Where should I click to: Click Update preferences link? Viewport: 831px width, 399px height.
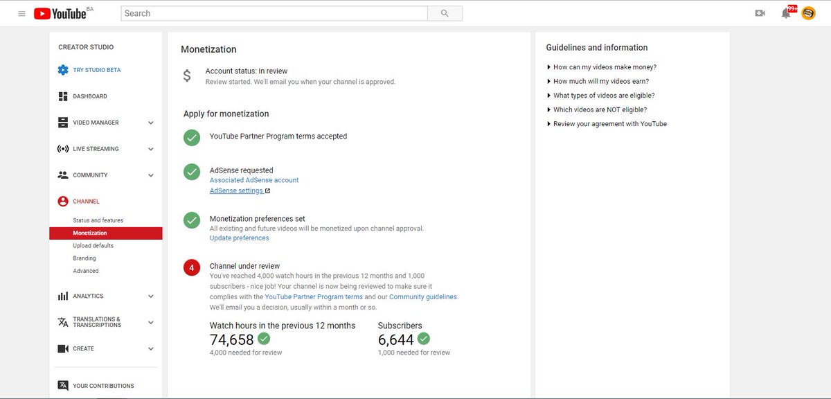click(240, 238)
